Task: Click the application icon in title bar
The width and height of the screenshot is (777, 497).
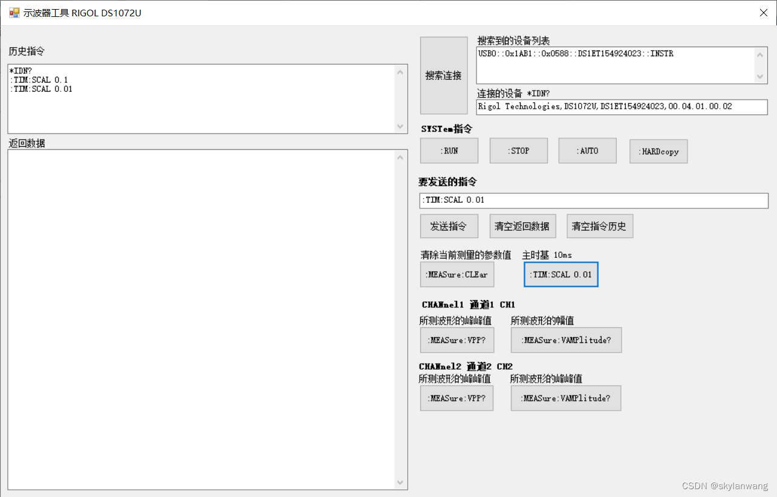Action: [14, 12]
